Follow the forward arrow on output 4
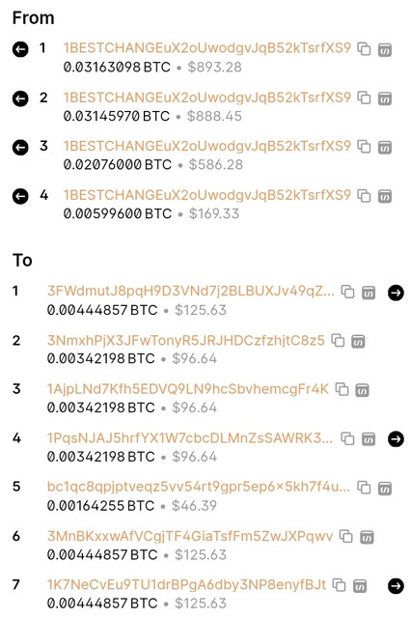 tap(396, 438)
